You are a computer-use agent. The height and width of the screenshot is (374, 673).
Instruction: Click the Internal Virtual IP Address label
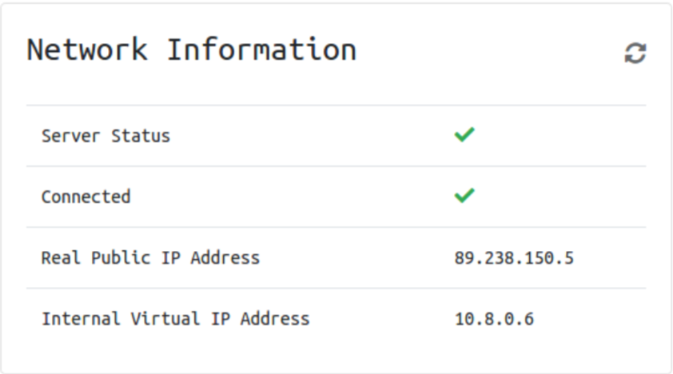tap(175, 319)
